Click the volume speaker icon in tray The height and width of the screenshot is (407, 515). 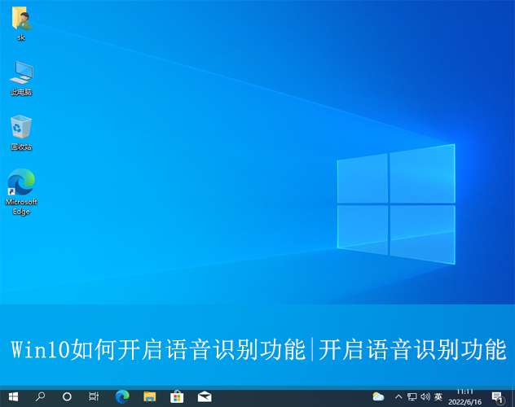click(x=425, y=396)
